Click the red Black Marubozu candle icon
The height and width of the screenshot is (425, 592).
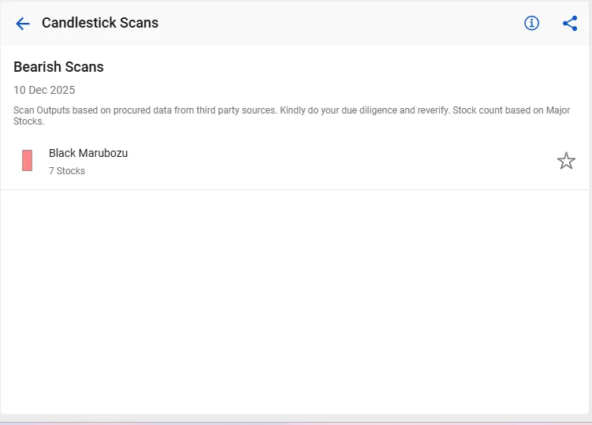pos(28,161)
